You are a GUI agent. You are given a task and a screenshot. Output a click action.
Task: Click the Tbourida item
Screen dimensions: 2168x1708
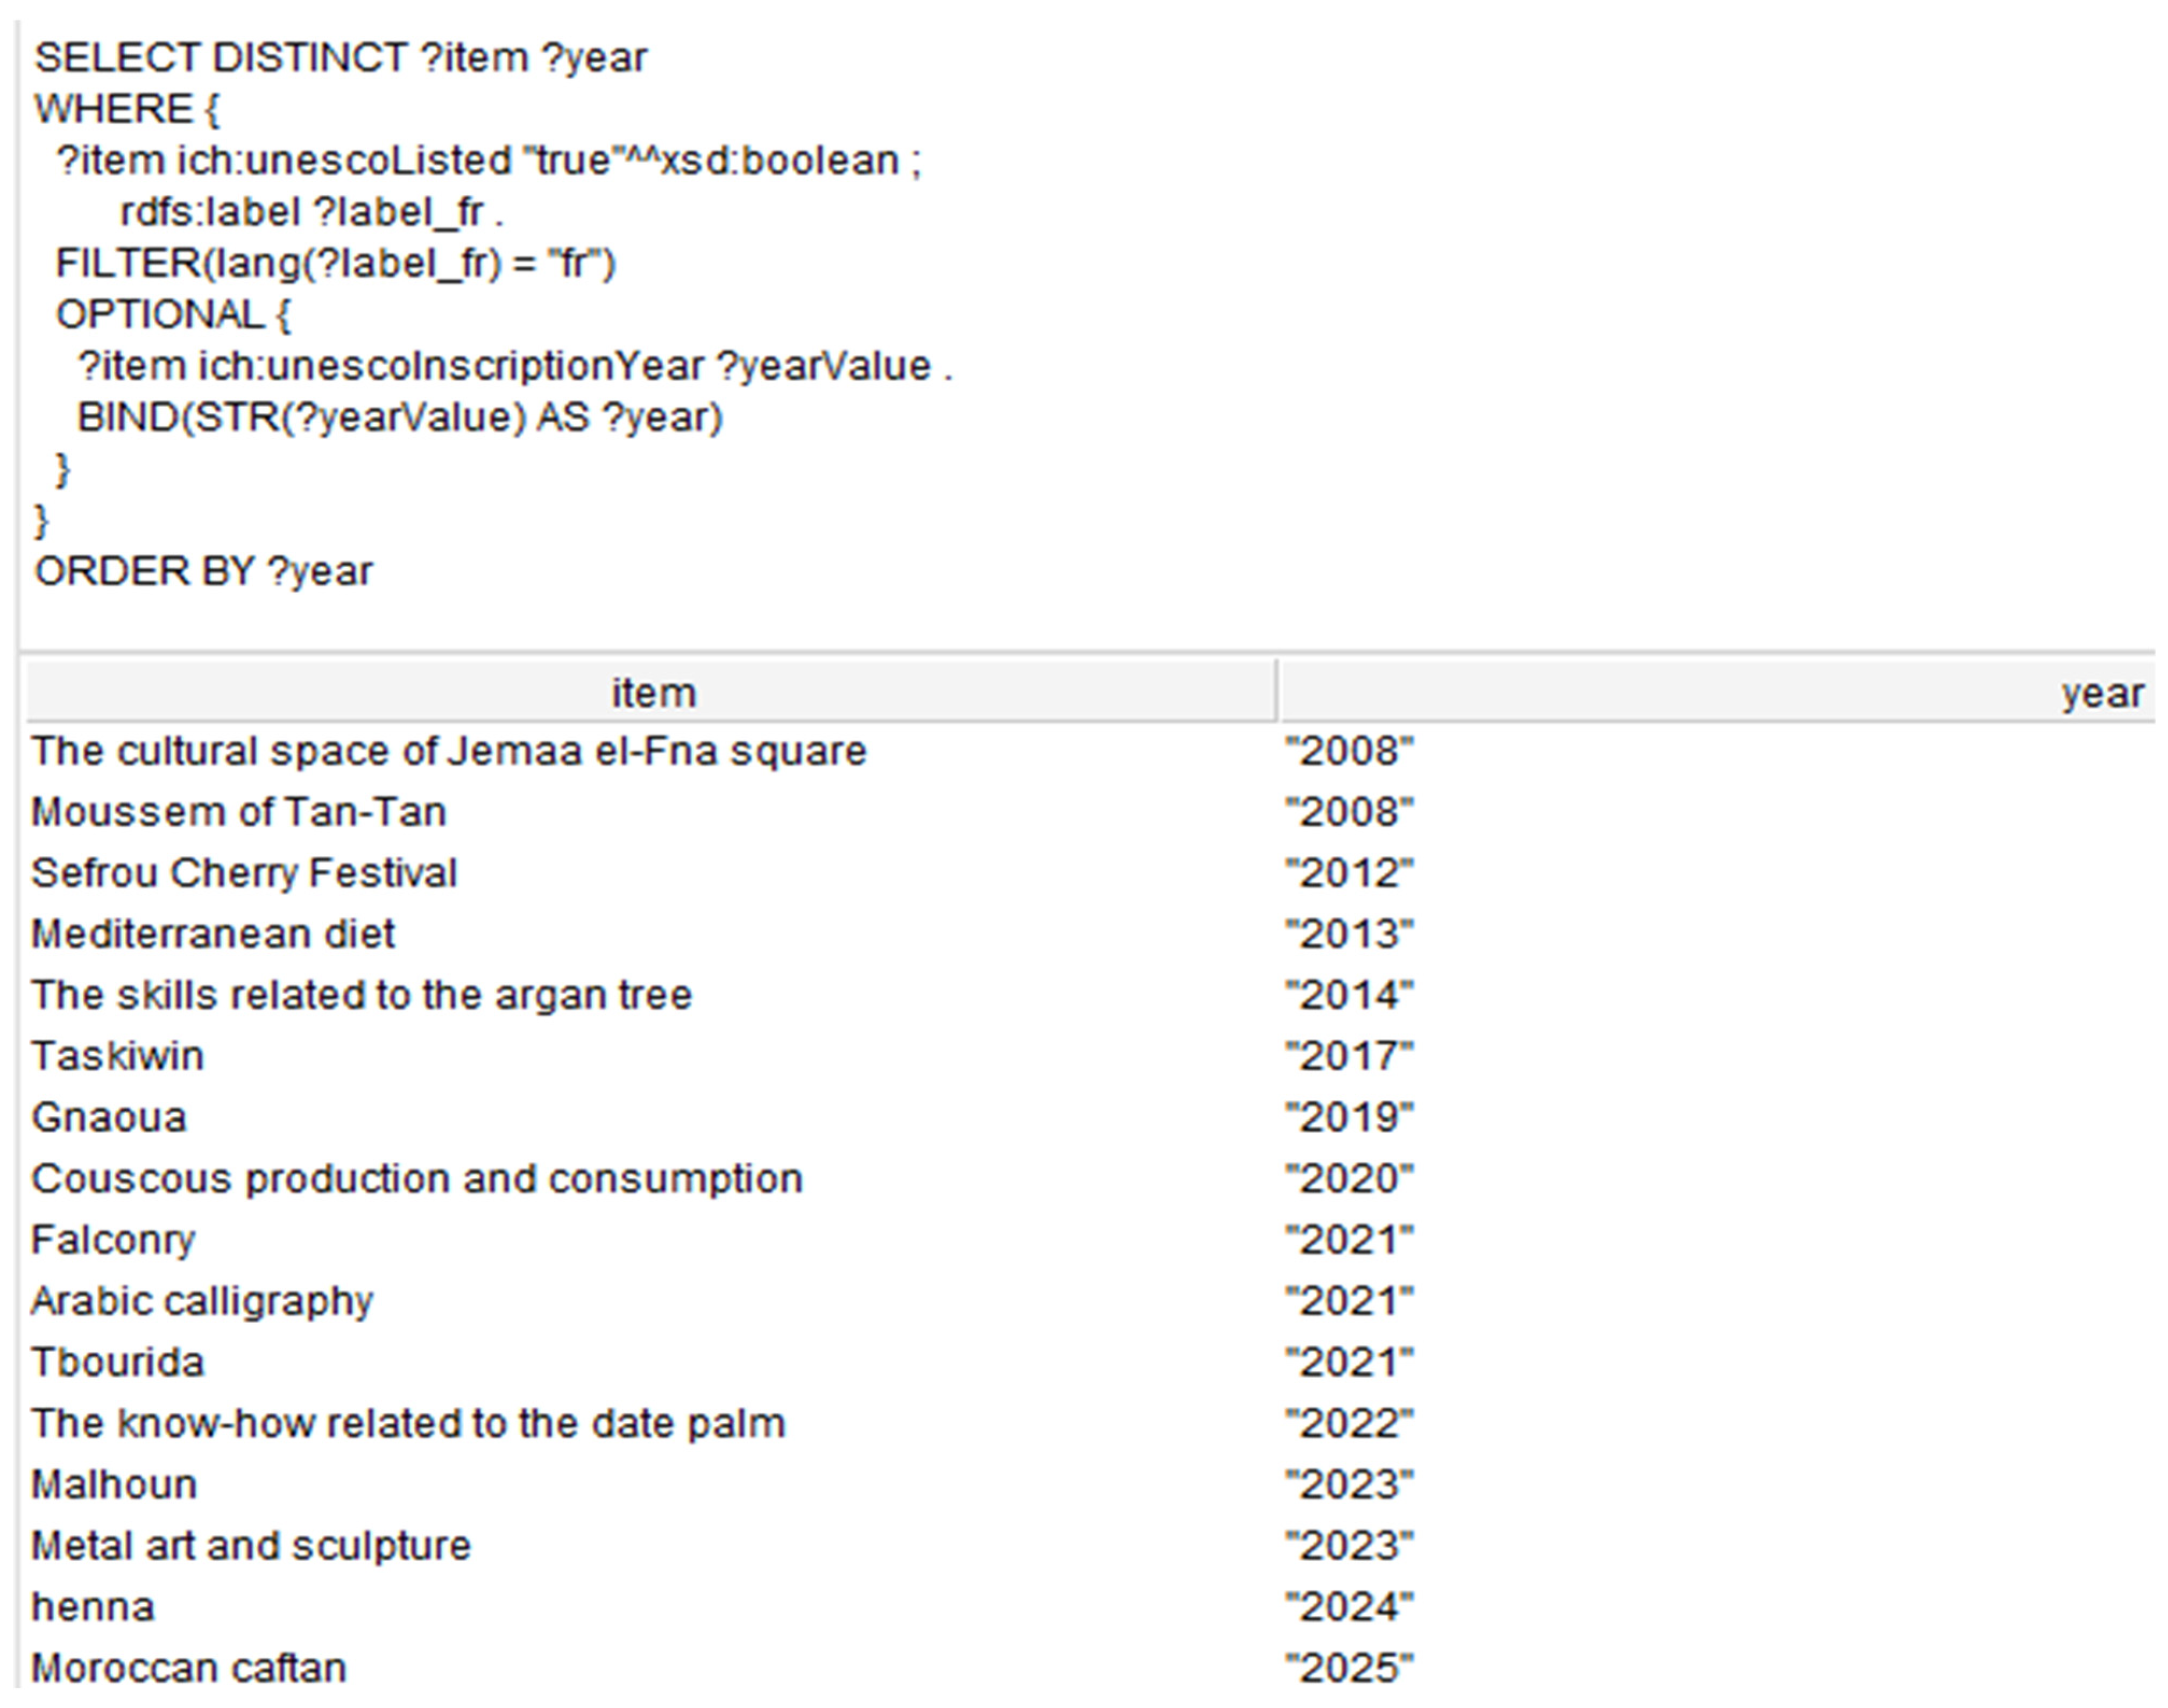118,1362
